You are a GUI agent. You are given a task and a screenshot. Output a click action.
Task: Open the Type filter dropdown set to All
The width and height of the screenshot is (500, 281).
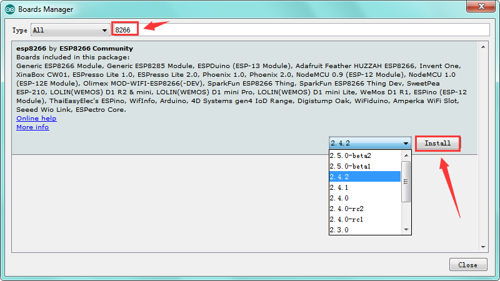70,30
